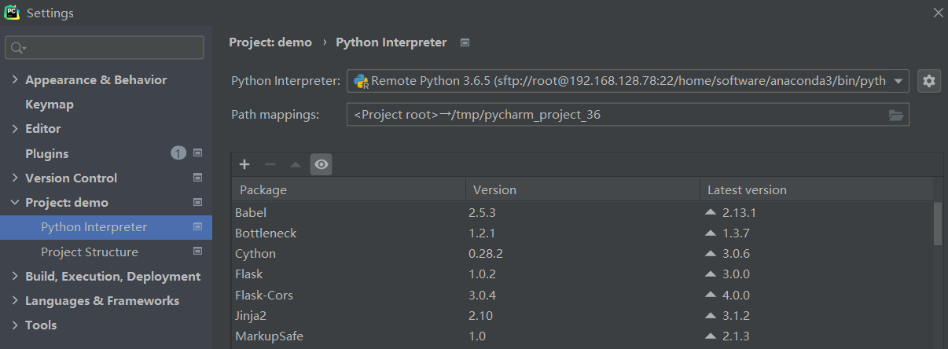
Task: Open interpreter settings gear icon
Action: [x=929, y=81]
